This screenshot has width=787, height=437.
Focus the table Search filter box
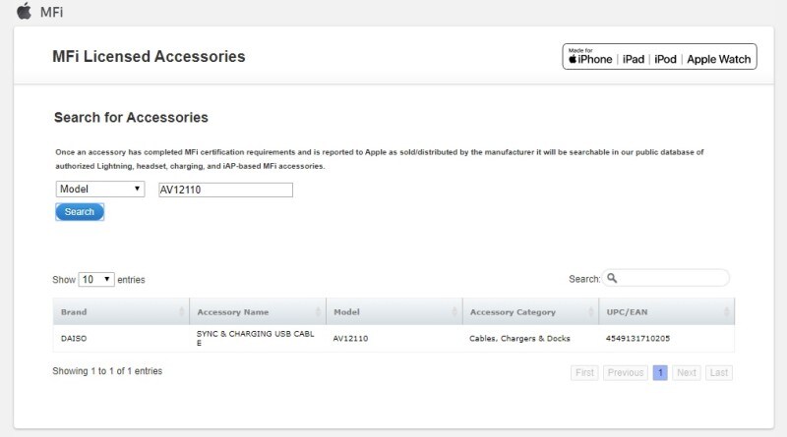coord(666,278)
